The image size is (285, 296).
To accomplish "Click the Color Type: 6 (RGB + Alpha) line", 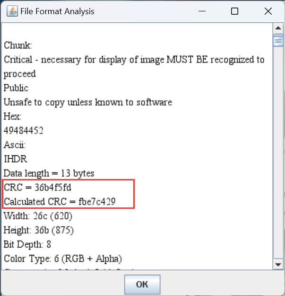I will 63,259.
